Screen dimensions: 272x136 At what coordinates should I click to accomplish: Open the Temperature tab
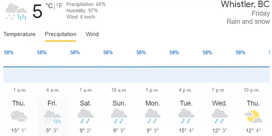[19, 34]
